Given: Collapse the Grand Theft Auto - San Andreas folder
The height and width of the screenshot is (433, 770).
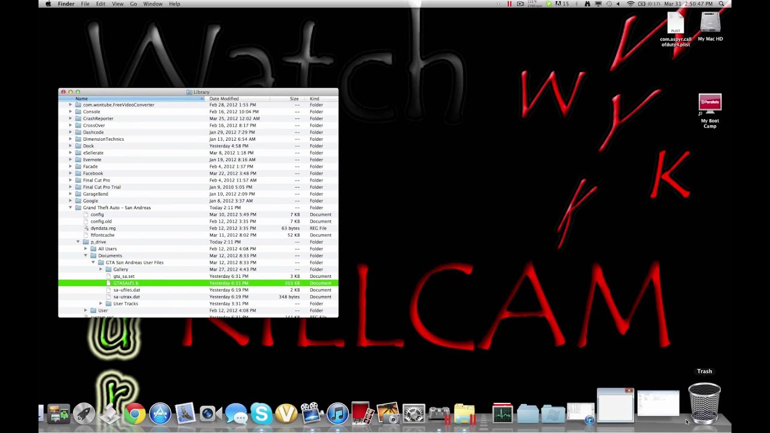Looking at the screenshot, I should pyautogui.click(x=70, y=207).
